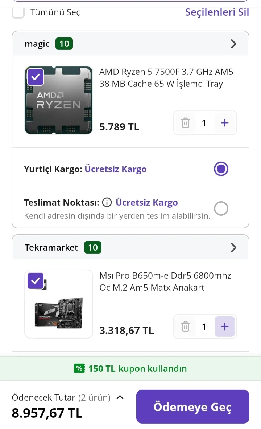Delete the AMD Ryzen 5 7500F item
261x429 pixels.
point(185,123)
